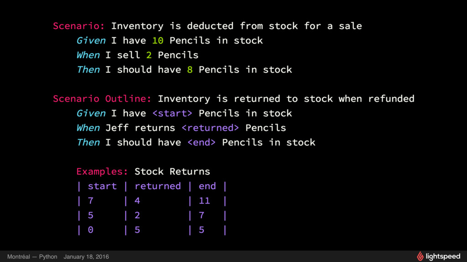Click the green number 8
The height and width of the screenshot is (262, 467).
pos(190,70)
